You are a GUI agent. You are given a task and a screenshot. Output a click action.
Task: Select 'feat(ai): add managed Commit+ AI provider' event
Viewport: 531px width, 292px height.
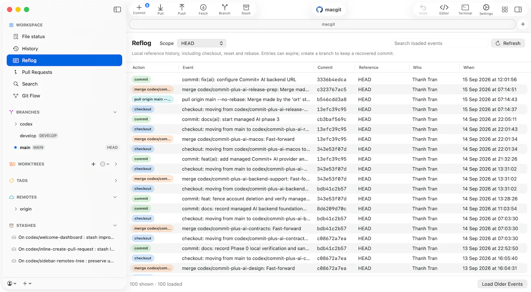tap(245, 159)
